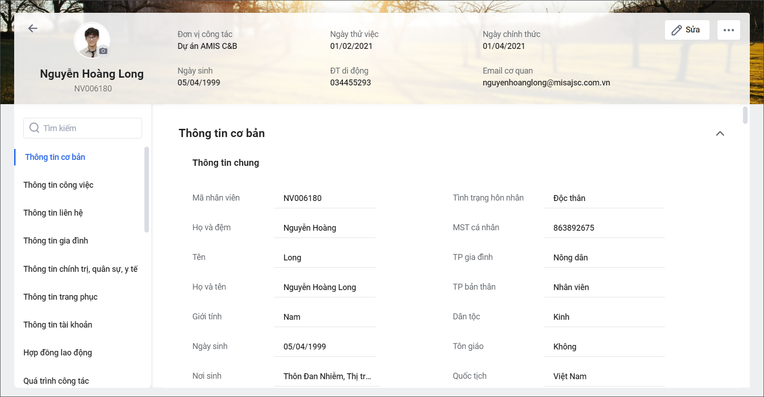Open Hợp đồng lao động section

pyautogui.click(x=58, y=353)
